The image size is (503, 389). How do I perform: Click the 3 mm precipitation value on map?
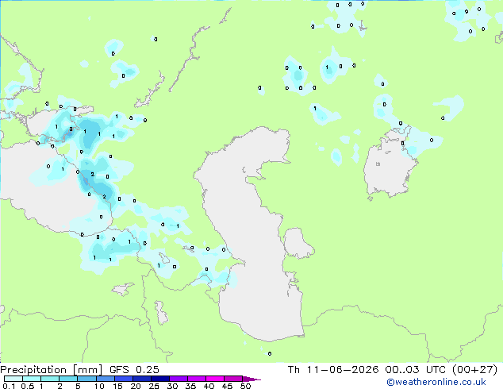point(71,129)
